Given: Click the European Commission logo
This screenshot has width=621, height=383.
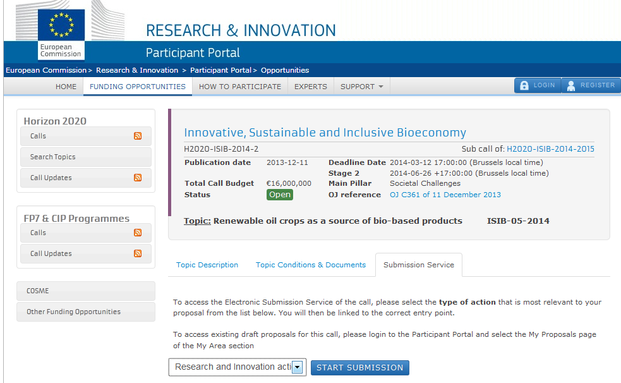Looking at the screenshot, I should click(61, 34).
